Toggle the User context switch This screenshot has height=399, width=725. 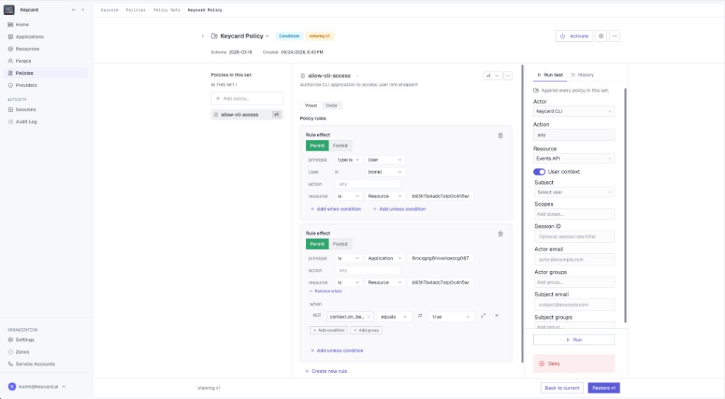(x=539, y=172)
